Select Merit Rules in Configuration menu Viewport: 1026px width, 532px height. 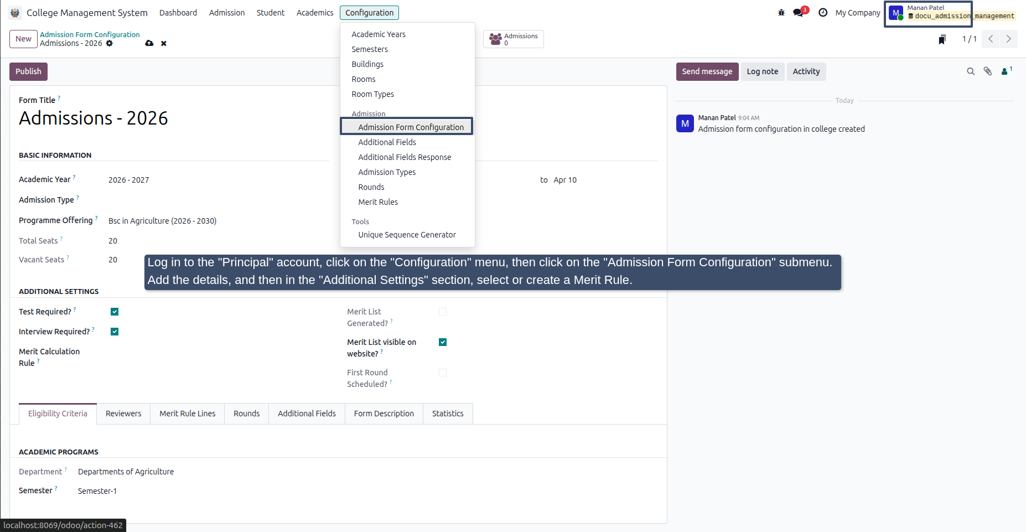tap(378, 202)
